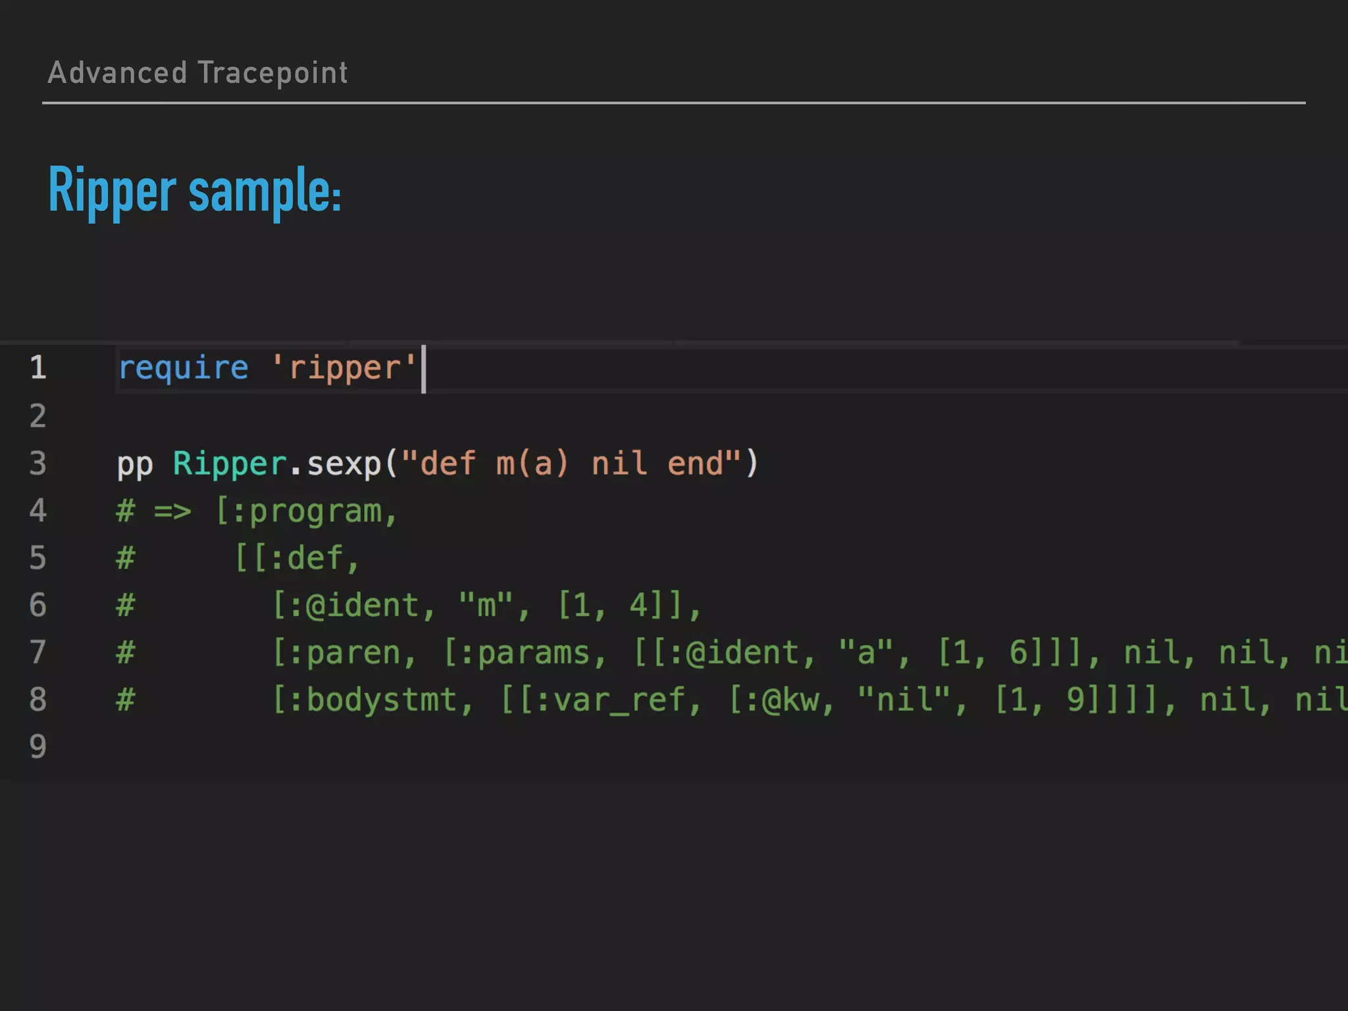The image size is (1348, 1011).
Task: Click the pp call on line 3
Action: tap(134, 463)
